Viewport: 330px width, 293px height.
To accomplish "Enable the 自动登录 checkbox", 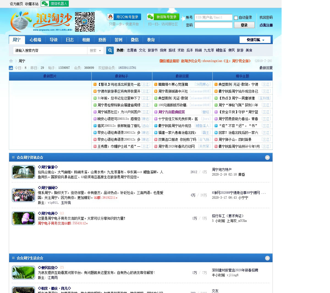I will pyautogui.click(x=236, y=18).
